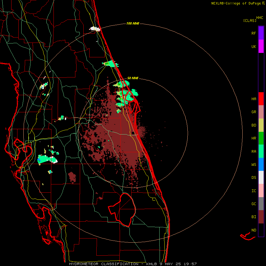
Task: Click the GC legend label
Action: [x=254, y=204]
